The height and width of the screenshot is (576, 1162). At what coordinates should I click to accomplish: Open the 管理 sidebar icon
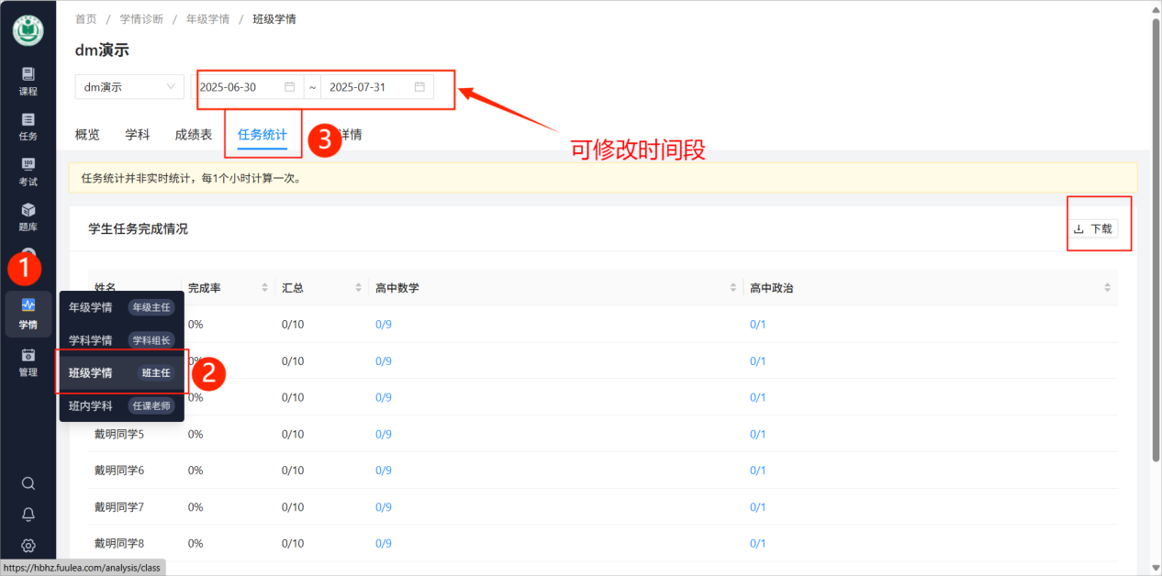tap(28, 362)
